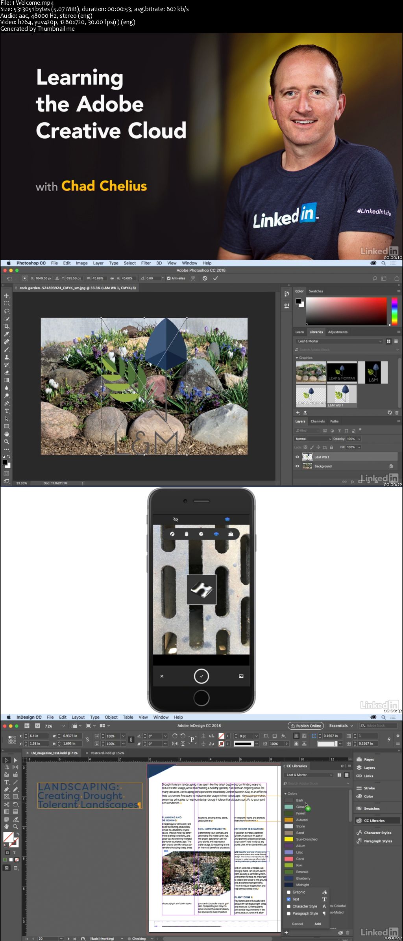Viewport: 403px width, 941px height.
Task: Select the InDesign Selection tool
Action: (7, 760)
